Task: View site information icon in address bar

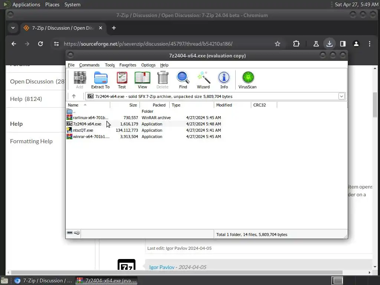Action: tap(56, 44)
